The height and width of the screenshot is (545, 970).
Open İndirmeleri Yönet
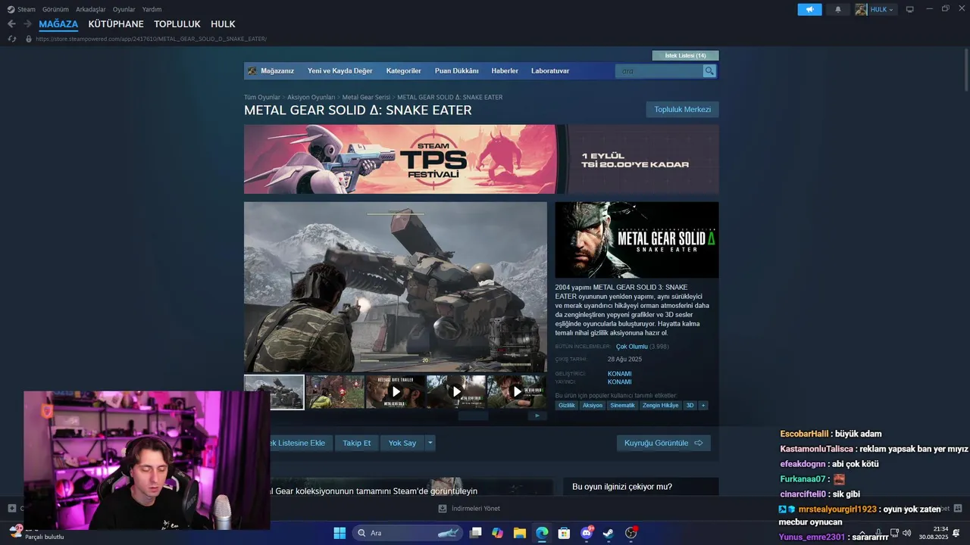tap(469, 509)
